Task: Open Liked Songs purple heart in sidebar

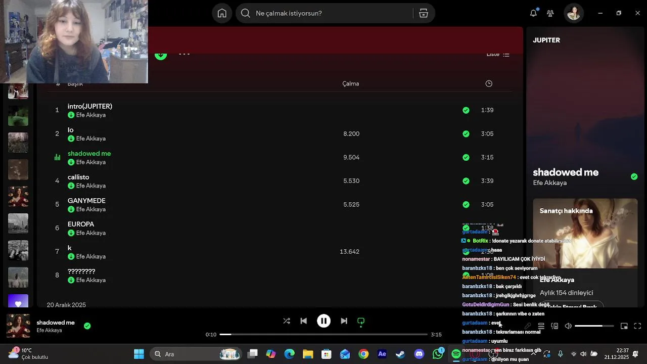Action: tap(18, 302)
